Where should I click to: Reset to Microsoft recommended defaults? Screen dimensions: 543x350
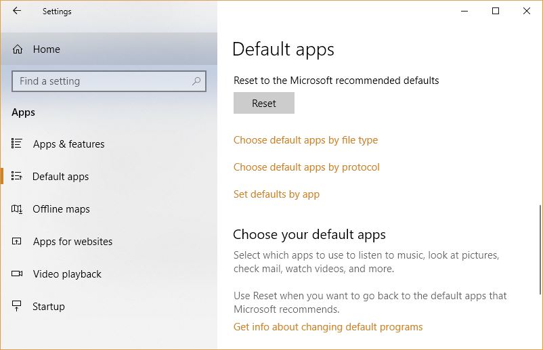264,103
